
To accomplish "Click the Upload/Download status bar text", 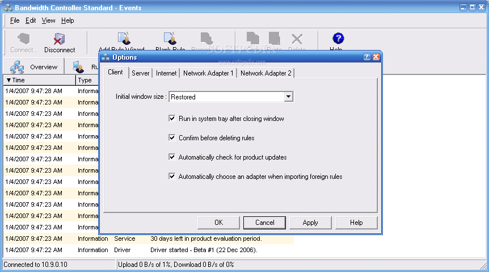I will (176, 265).
